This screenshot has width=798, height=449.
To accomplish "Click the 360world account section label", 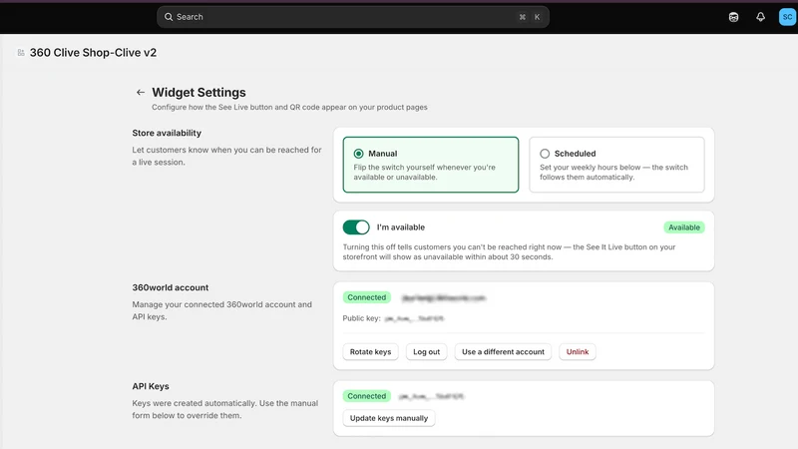I will coord(170,287).
